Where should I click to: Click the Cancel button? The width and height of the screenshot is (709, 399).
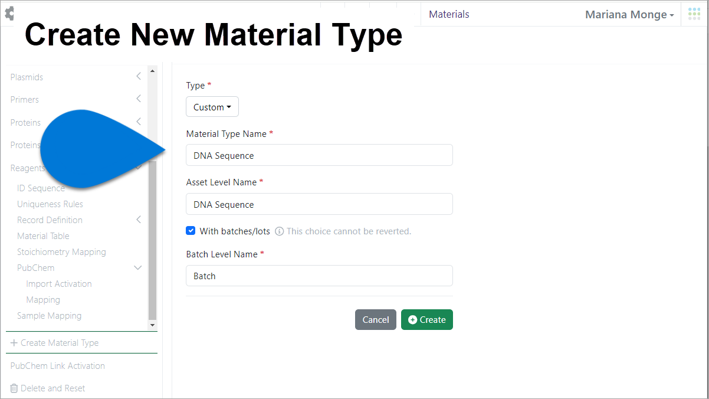click(376, 319)
